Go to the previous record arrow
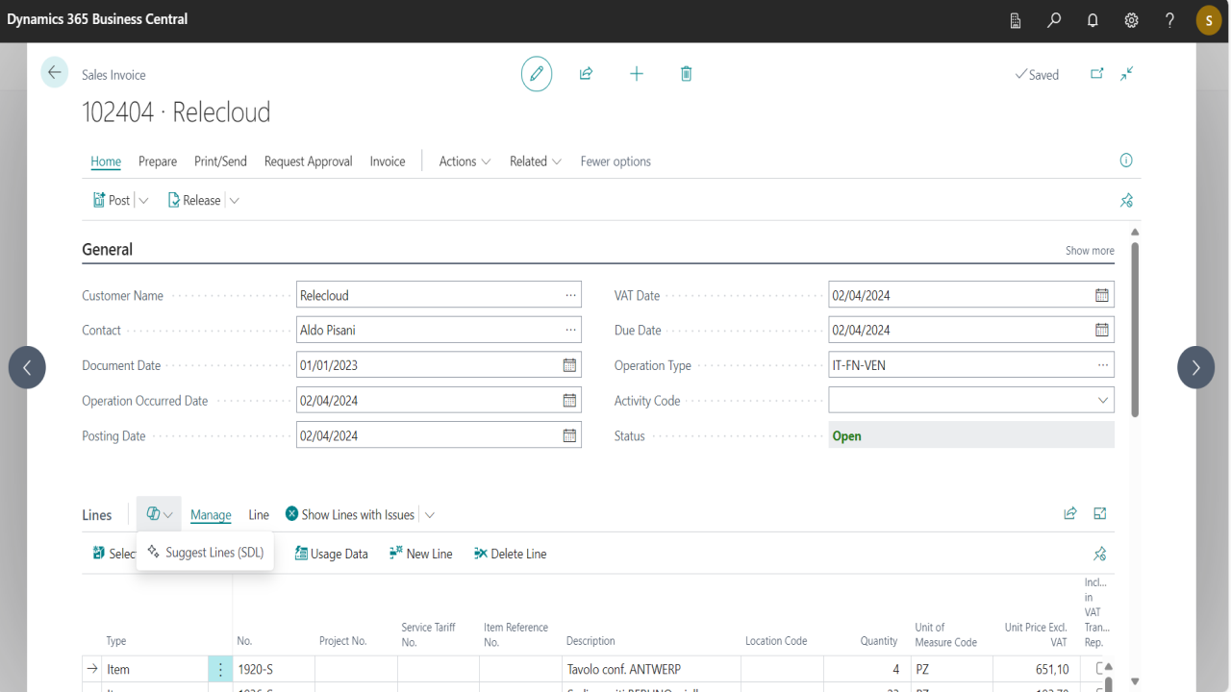The image size is (1231, 692). coord(27,367)
